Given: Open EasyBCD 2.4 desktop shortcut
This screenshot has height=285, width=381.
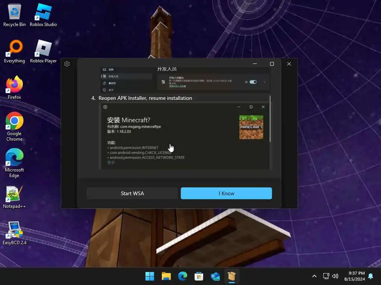Looking at the screenshot, I should pos(15,233).
